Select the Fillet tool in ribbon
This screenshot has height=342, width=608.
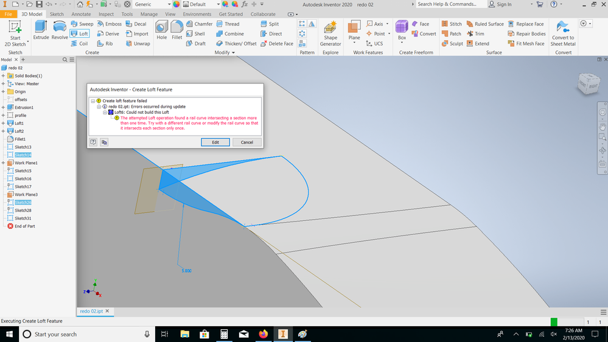point(177,30)
